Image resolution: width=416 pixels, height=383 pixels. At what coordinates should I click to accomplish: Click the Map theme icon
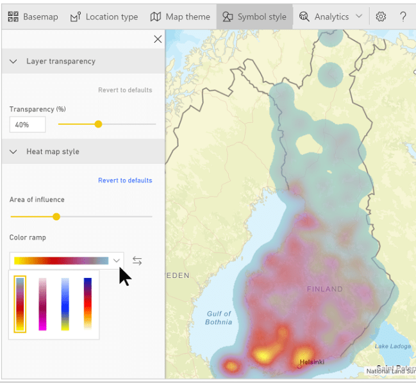[156, 17]
